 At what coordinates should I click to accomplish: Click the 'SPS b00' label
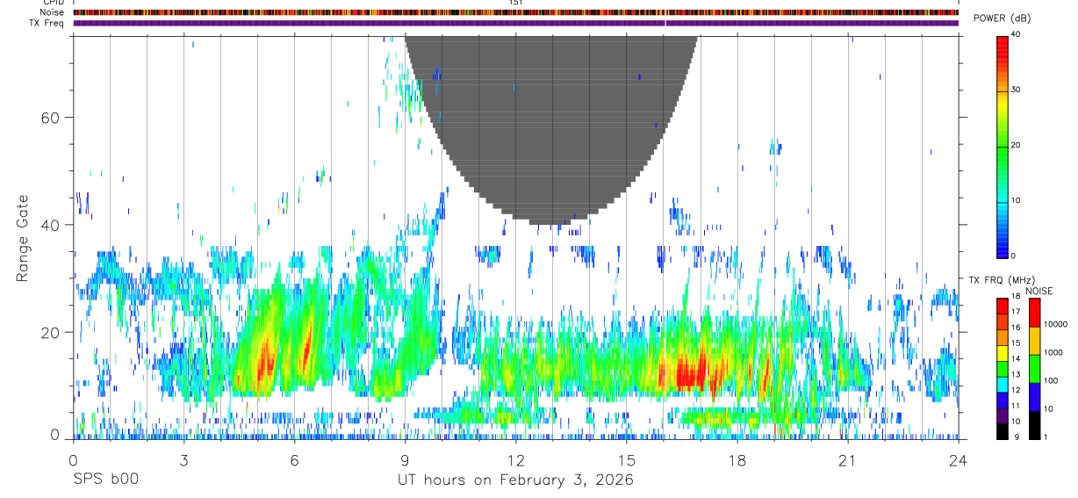105,480
